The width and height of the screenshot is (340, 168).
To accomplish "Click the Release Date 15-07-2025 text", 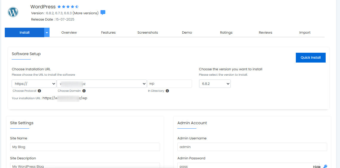I will [53, 19].
